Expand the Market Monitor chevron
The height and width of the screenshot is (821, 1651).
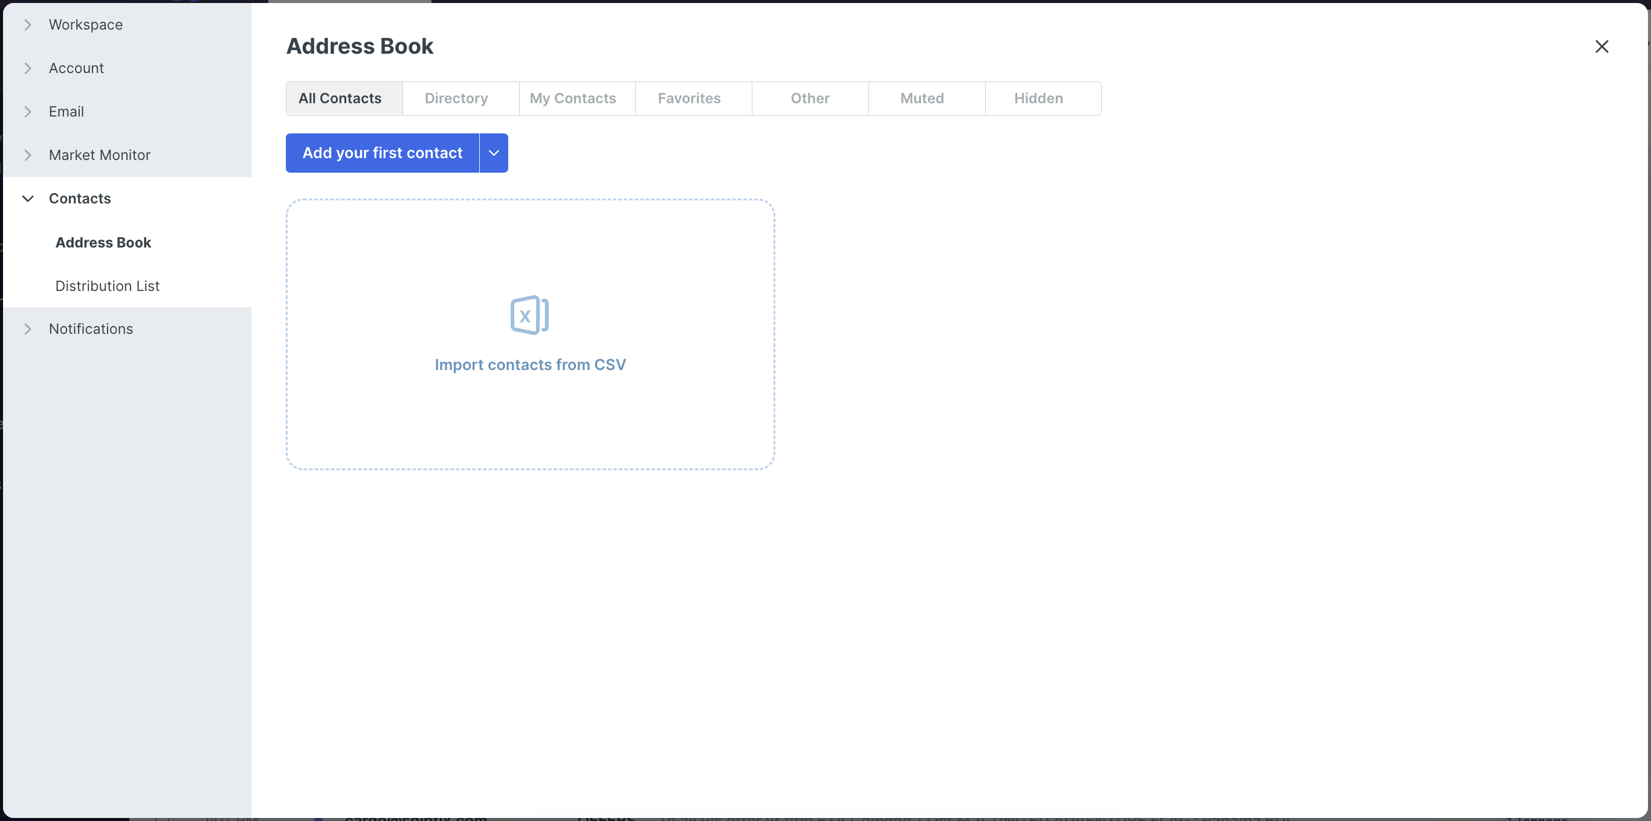[x=28, y=155]
